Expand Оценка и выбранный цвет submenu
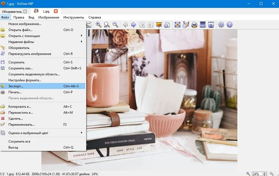279x176 pixels. pos(43,133)
